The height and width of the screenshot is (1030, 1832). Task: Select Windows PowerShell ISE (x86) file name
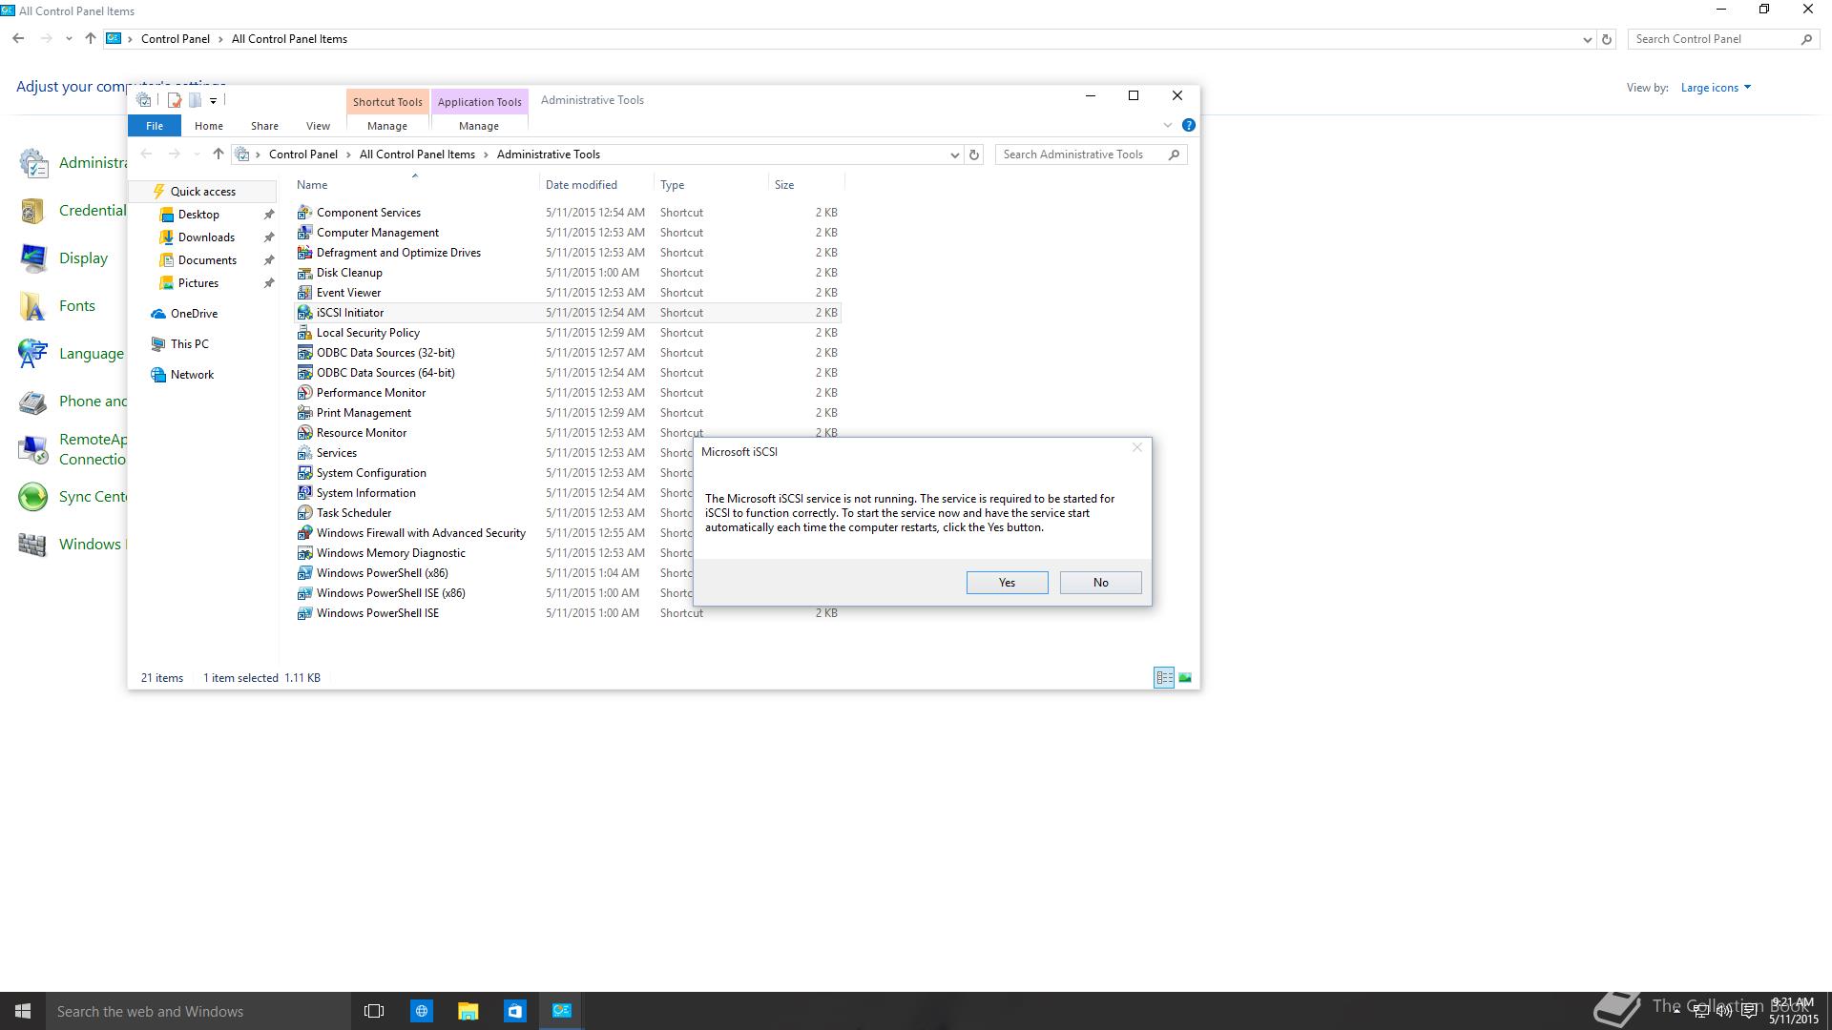tap(390, 593)
